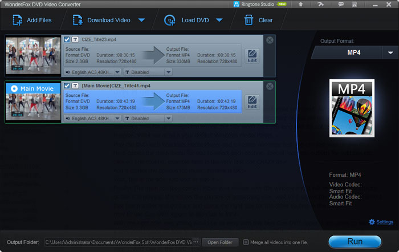399x252 pixels.
Task: Click the Output Size:330MB text
Action: [x=178, y=62]
